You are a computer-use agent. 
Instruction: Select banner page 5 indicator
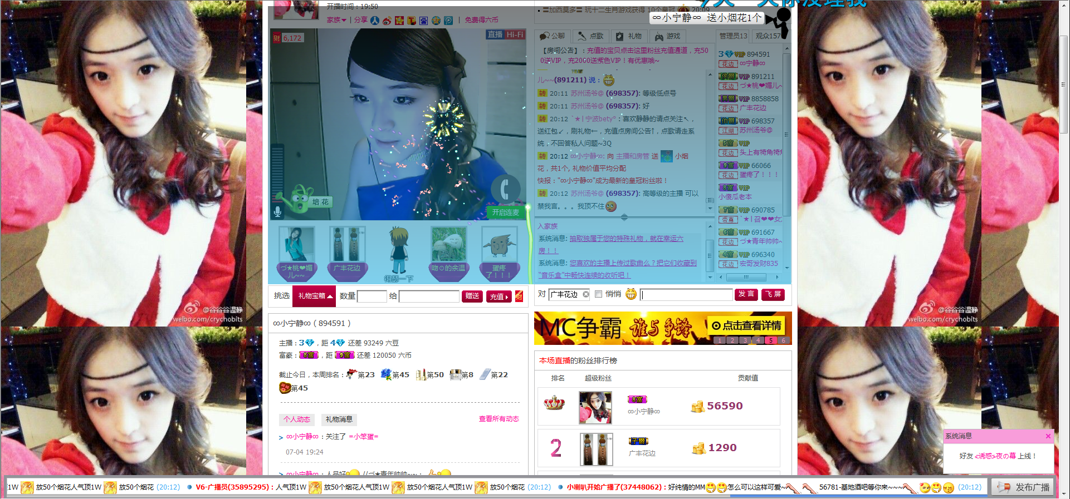click(770, 340)
